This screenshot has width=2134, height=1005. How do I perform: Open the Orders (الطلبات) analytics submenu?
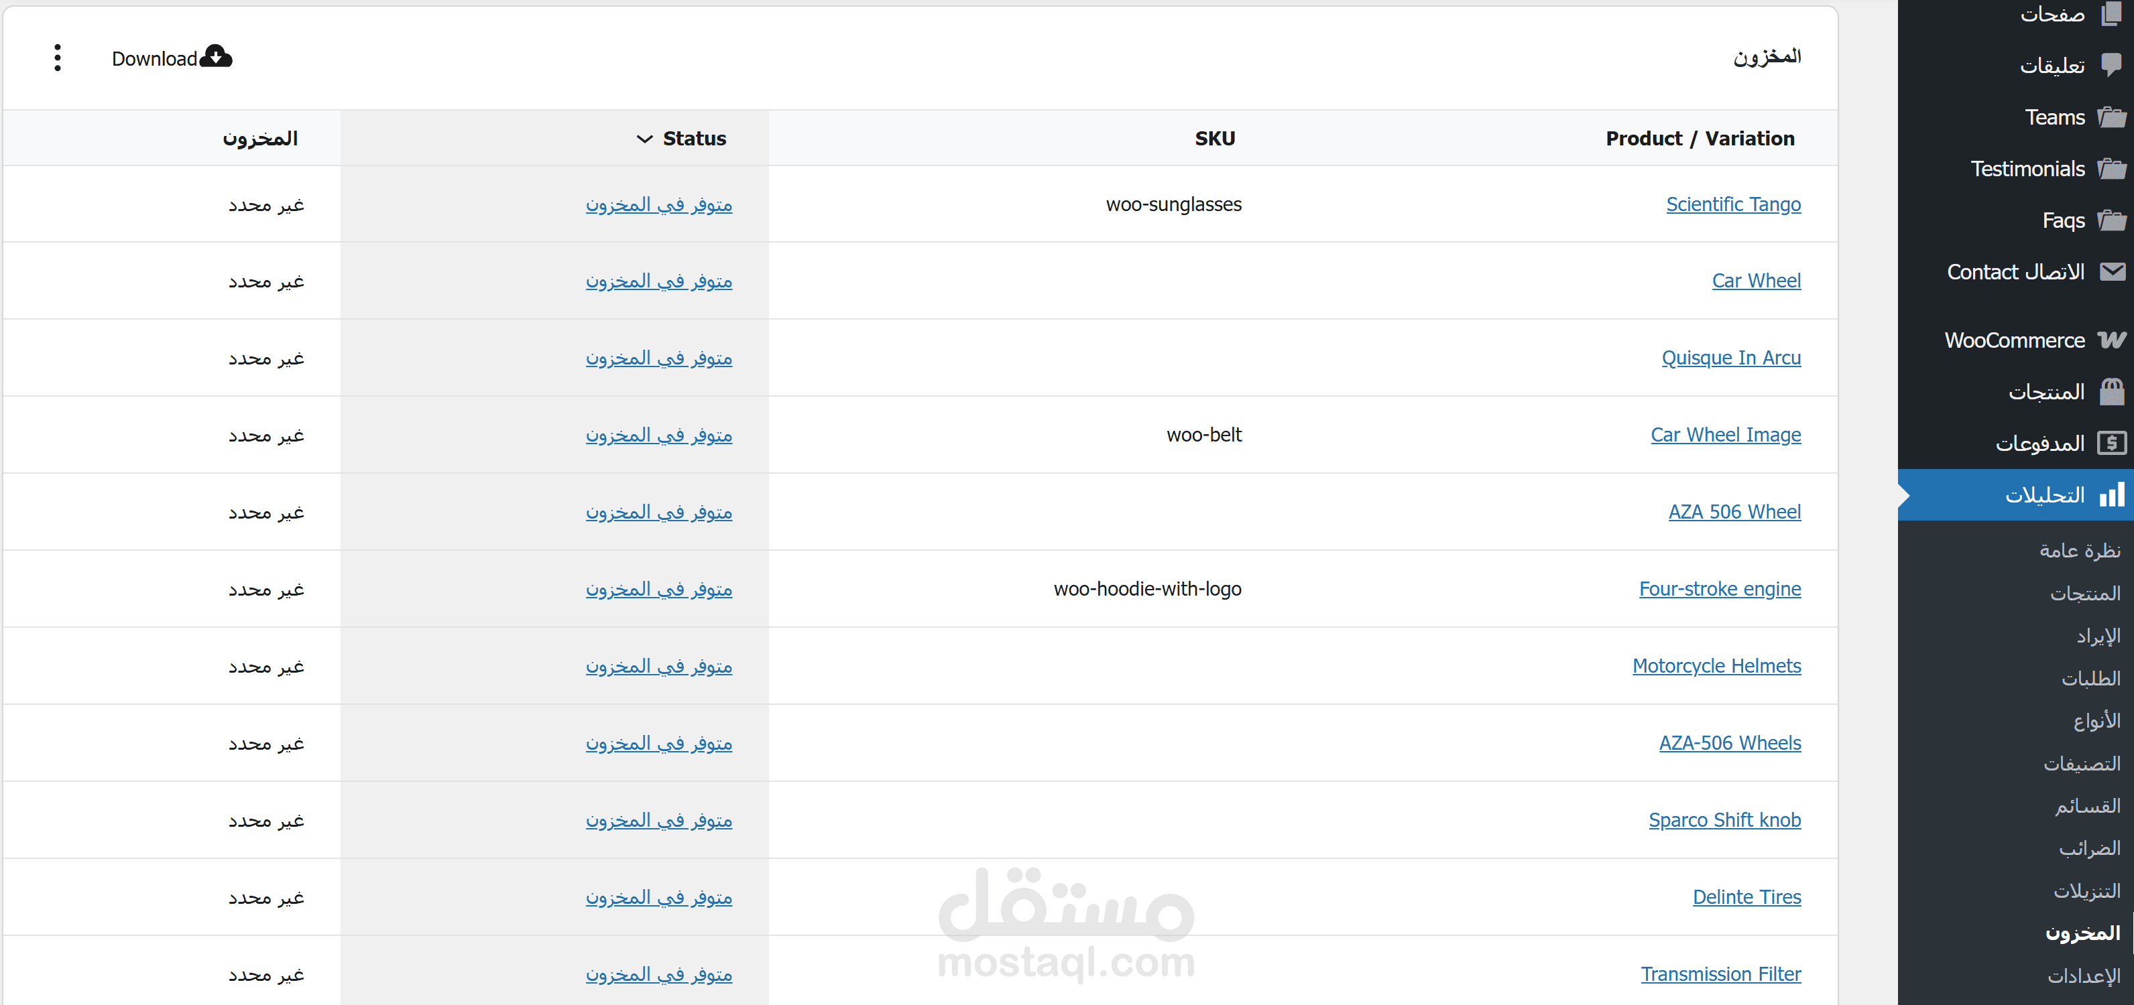tap(2090, 678)
